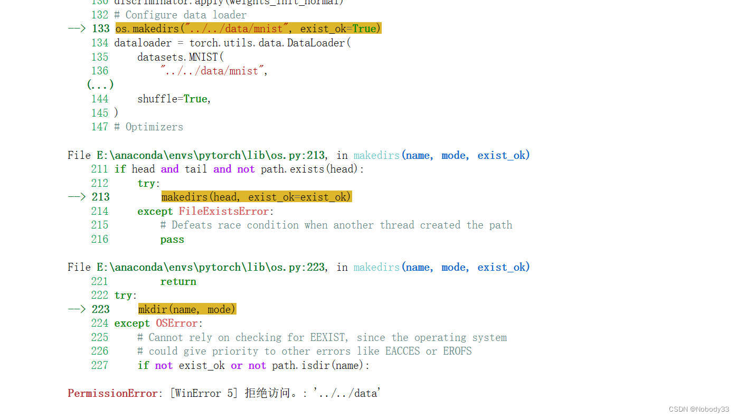Viewport: 737px width, 418px height.
Task: Click 'if not exist_ok or not path.isdir(name):'
Action: 253,365
